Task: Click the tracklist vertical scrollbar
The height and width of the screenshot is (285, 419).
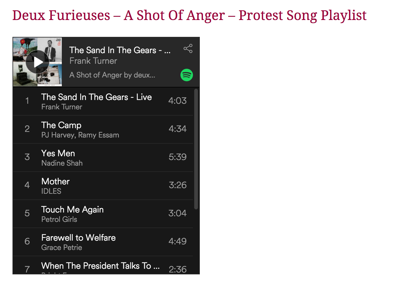Action: [196, 149]
